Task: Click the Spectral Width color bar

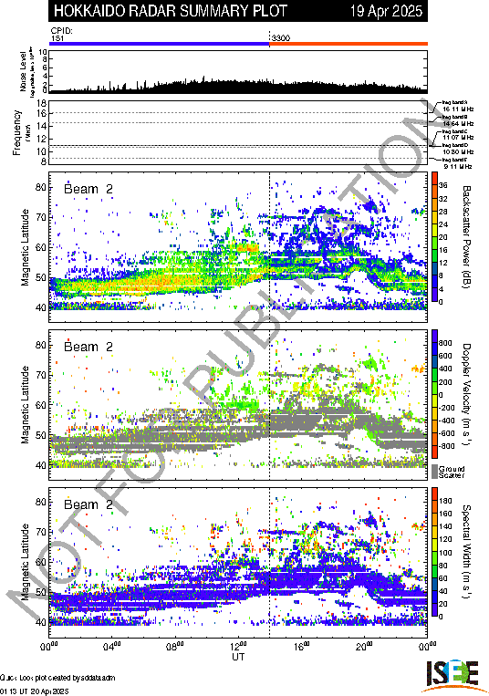Action: click(434, 552)
